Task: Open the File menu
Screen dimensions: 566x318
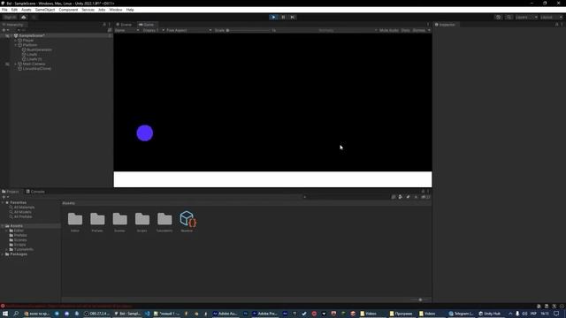Action: click(4, 10)
